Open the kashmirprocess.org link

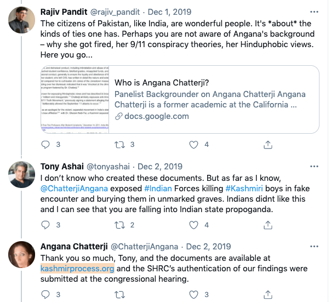coord(77,269)
